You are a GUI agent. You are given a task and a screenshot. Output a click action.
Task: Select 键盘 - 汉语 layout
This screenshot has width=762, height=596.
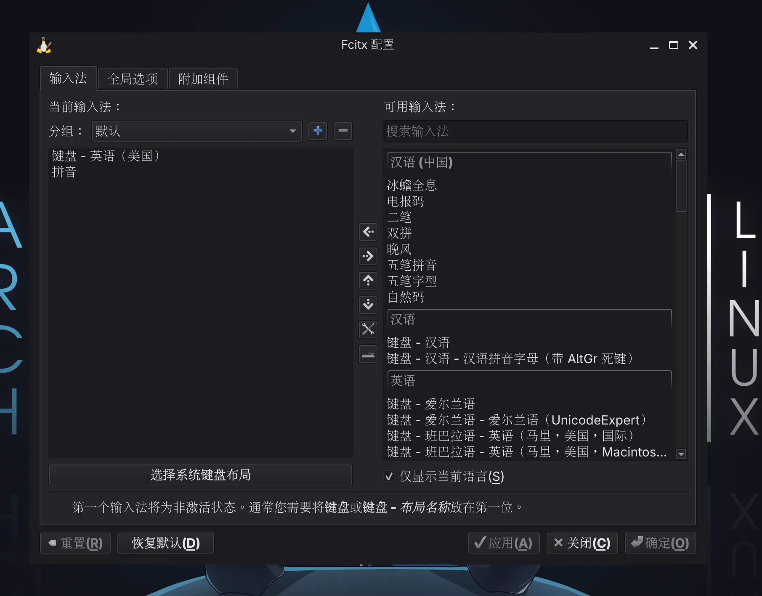[529, 343]
